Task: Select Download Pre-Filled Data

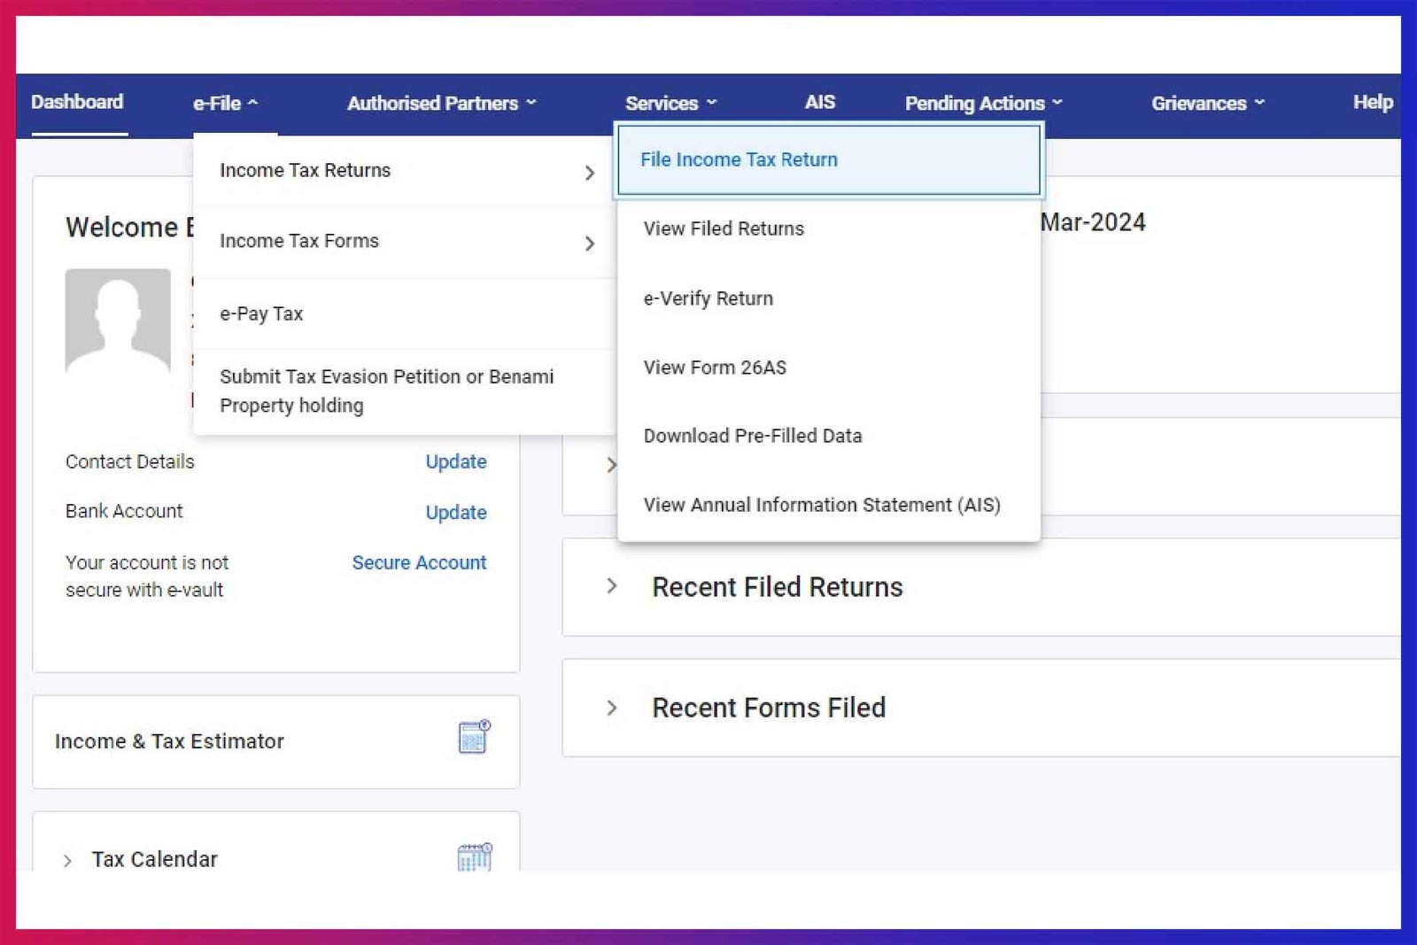Action: (x=753, y=436)
